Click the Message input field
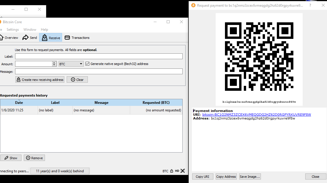 pyautogui.click(x=99, y=71)
